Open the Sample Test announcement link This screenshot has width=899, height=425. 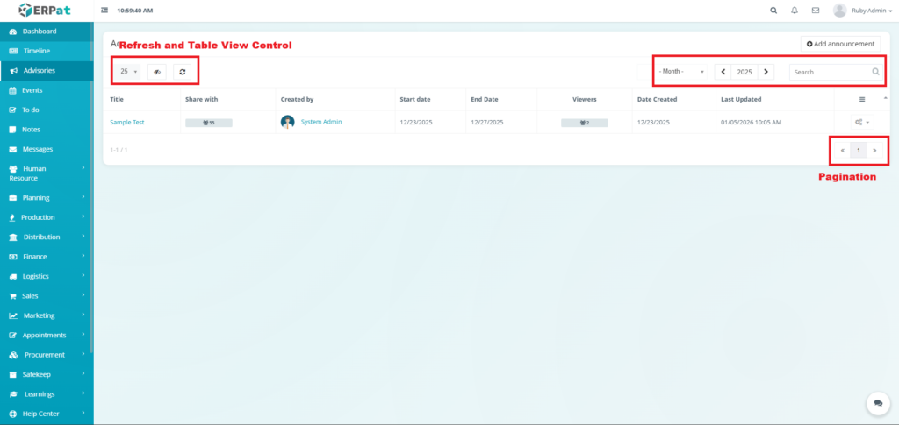tap(127, 122)
